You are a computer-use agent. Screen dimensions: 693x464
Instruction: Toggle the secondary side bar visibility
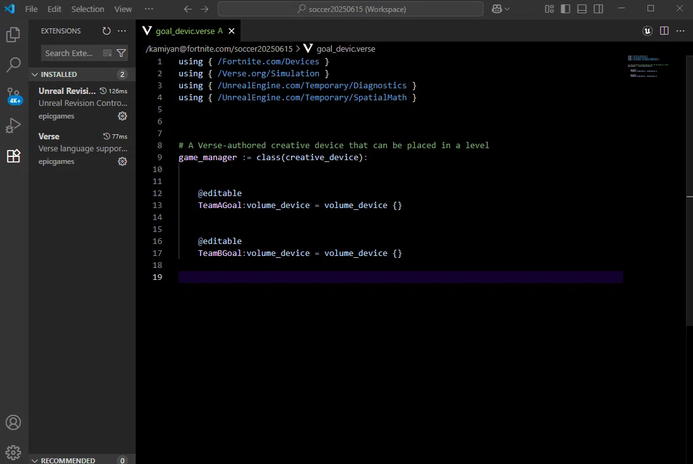(x=598, y=9)
